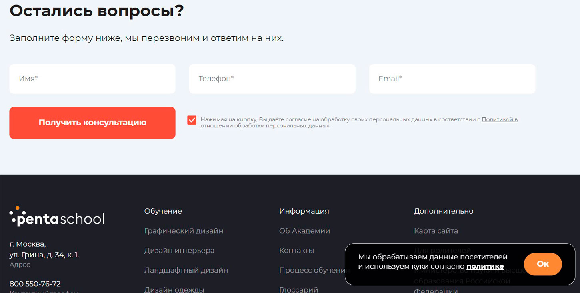Viewport: 580px width, 293px height.
Task: Open the Об Академии footer link
Action: click(x=304, y=231)
